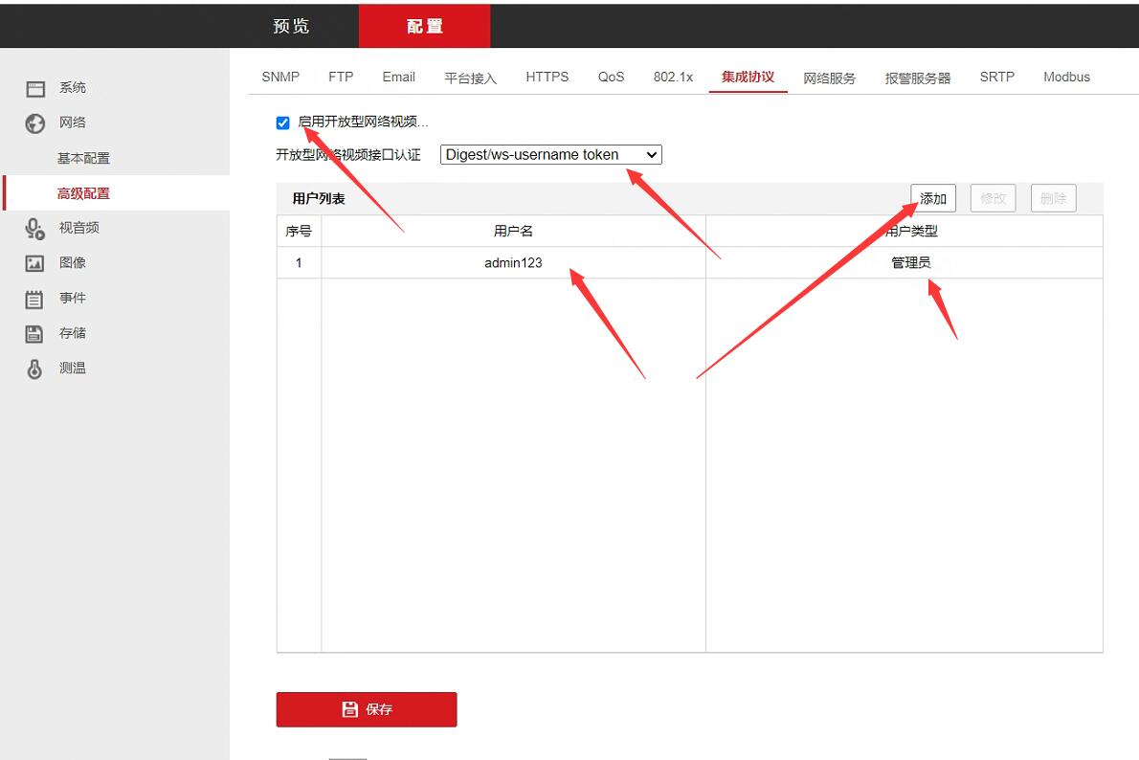Viewport: 1139px width, 760px height.
Task: Toggle the enable open network video checkbox
Action: click(282, 123)
